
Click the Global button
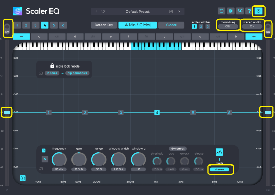point(171,25)
